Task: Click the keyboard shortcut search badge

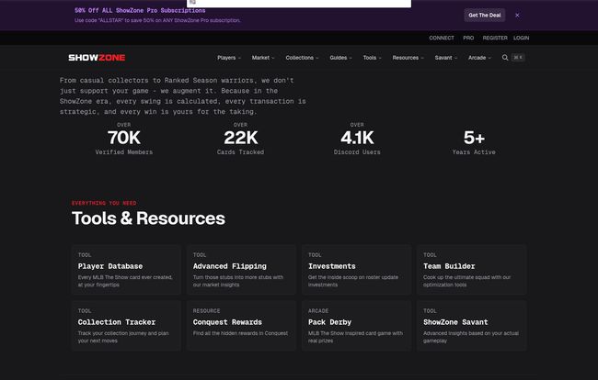Action: [x=518, y=58]
